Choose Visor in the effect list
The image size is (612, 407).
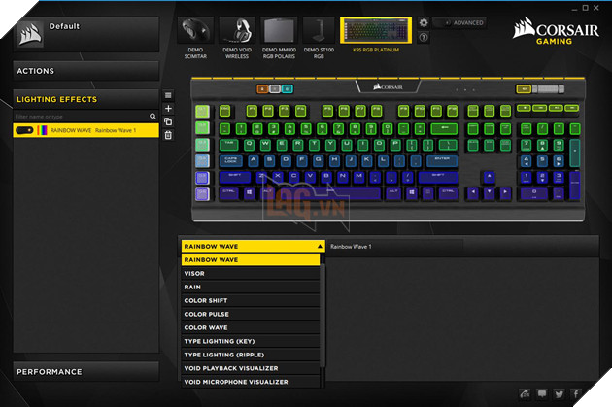click(x=251, y=274)
